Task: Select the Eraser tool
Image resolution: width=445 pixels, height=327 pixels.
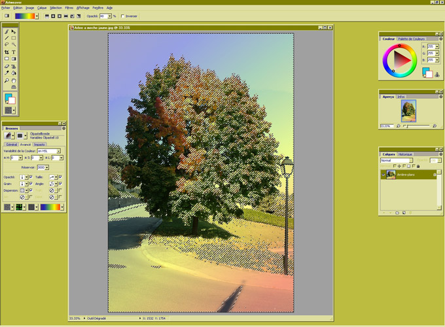Action: pyautogui.click(x=7, y=66)
